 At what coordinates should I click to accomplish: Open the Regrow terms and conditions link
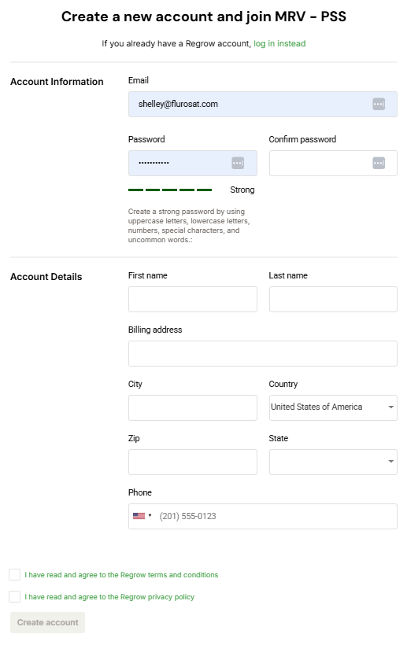click(121, 575)
